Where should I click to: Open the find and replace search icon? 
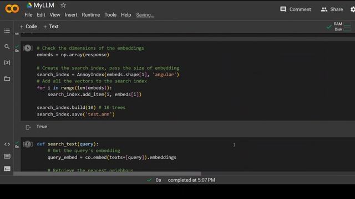tap(7, 46)
